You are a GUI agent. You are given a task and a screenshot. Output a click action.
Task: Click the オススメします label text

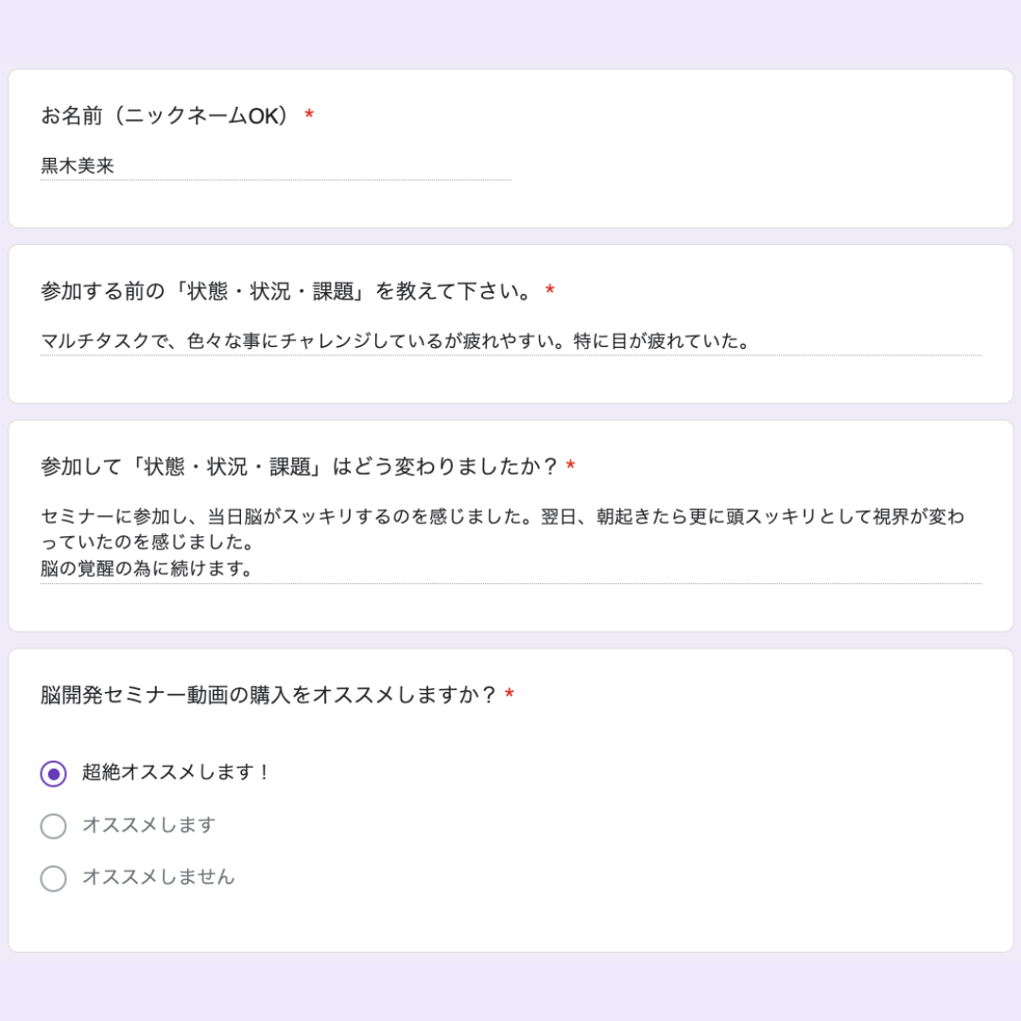(x=148, y=825)
